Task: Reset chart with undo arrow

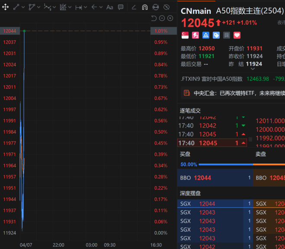Action: (154, 18)
